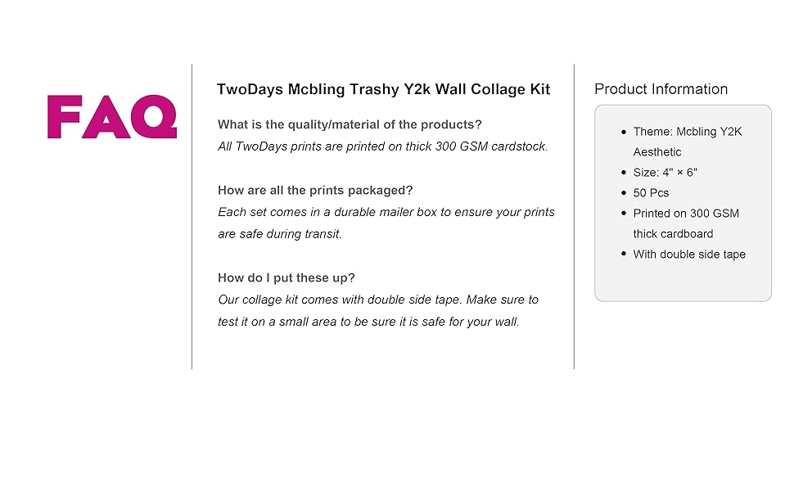Click the 'are safe during transit' line
Image resolution: width=794 pixels, height=491 pixels.
coord(280,234)
